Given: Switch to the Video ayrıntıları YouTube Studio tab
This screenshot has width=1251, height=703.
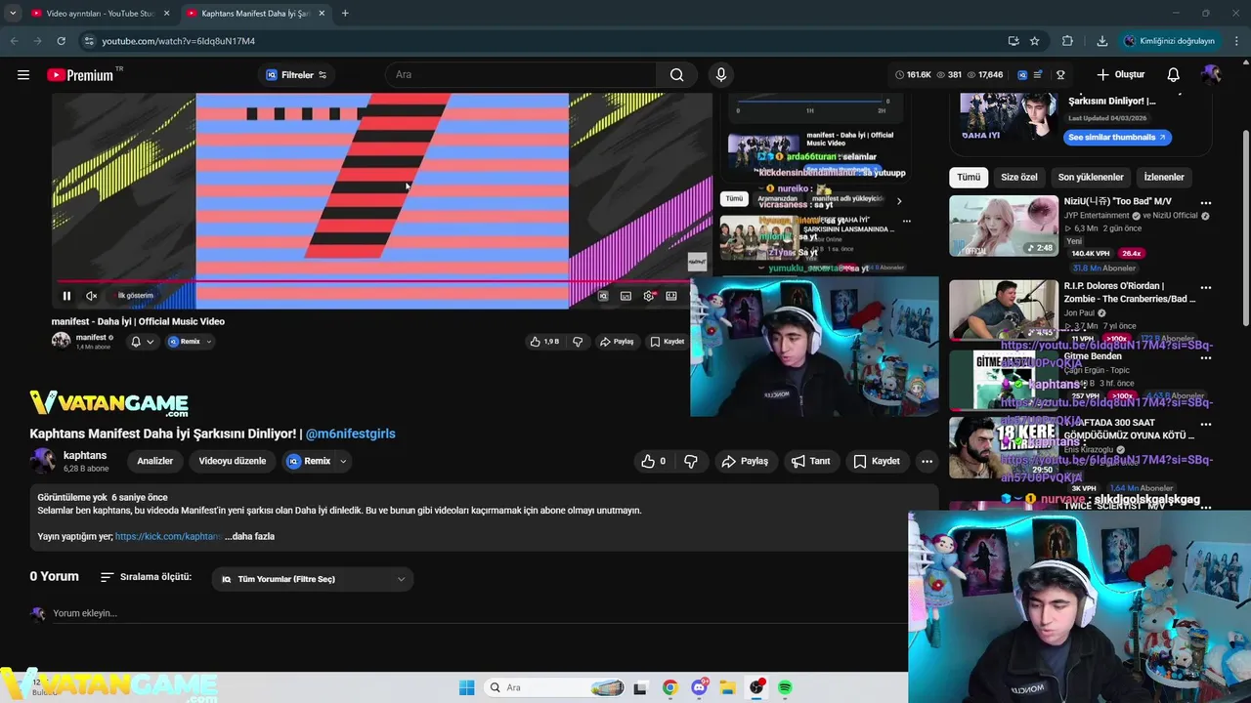Looking at the screenshot, I should 98,14.
